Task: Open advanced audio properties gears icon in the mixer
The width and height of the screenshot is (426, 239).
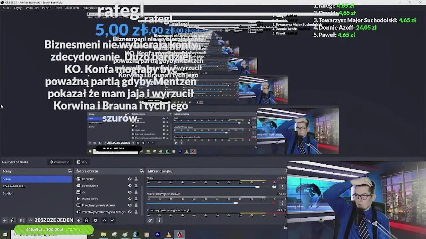Action: [x=150, y=220]
